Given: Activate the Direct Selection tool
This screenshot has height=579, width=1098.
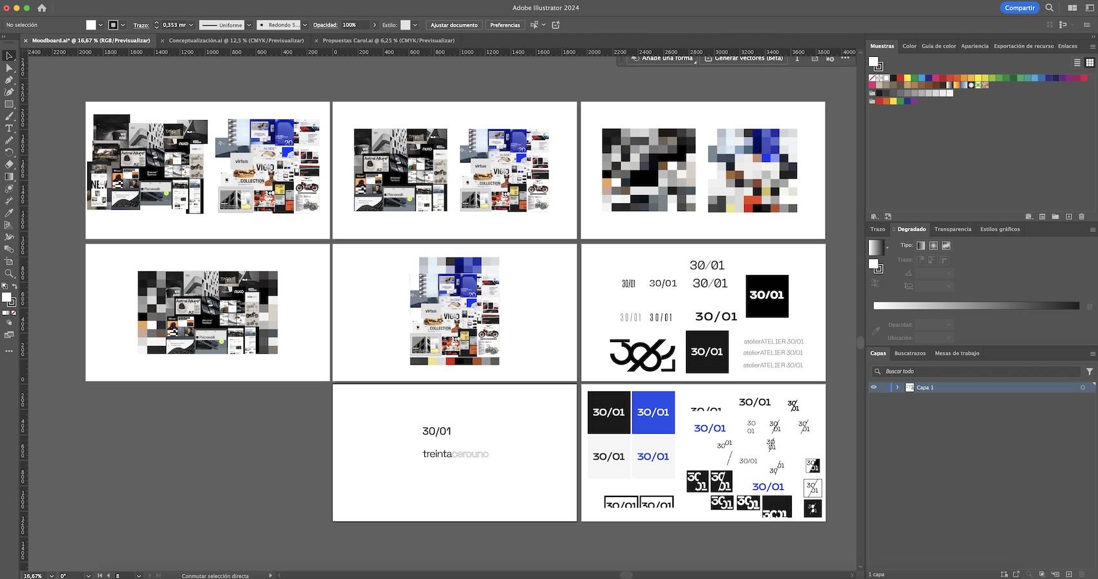Looking at the screenshot, I should pyautogui.click(x=9, y=68).
